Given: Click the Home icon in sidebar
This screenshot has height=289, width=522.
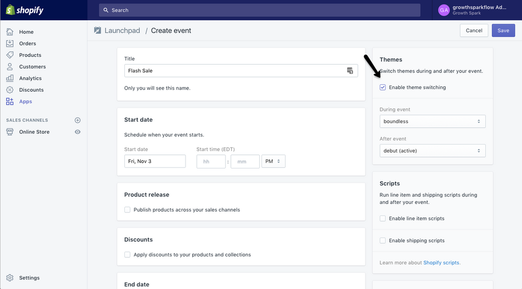Looking at the screenshot, I should (x=10, y=32).
